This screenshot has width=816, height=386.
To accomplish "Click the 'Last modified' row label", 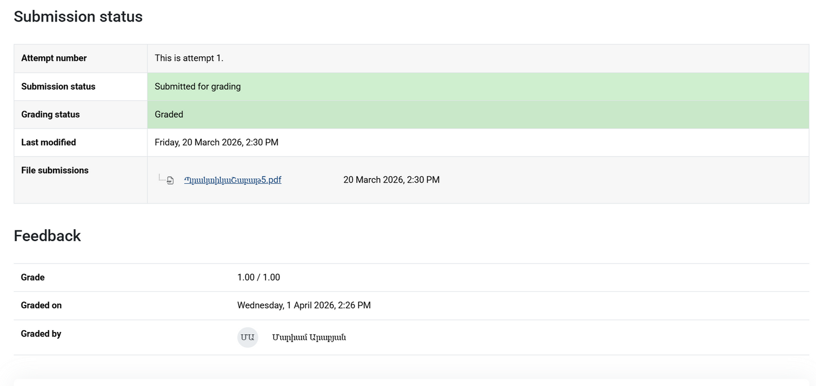I will coord(49,143).
